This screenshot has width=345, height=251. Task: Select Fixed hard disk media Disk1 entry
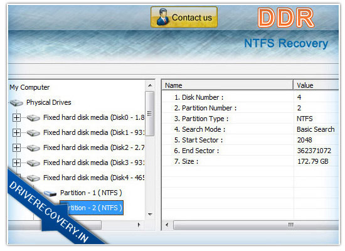[93, 132]
